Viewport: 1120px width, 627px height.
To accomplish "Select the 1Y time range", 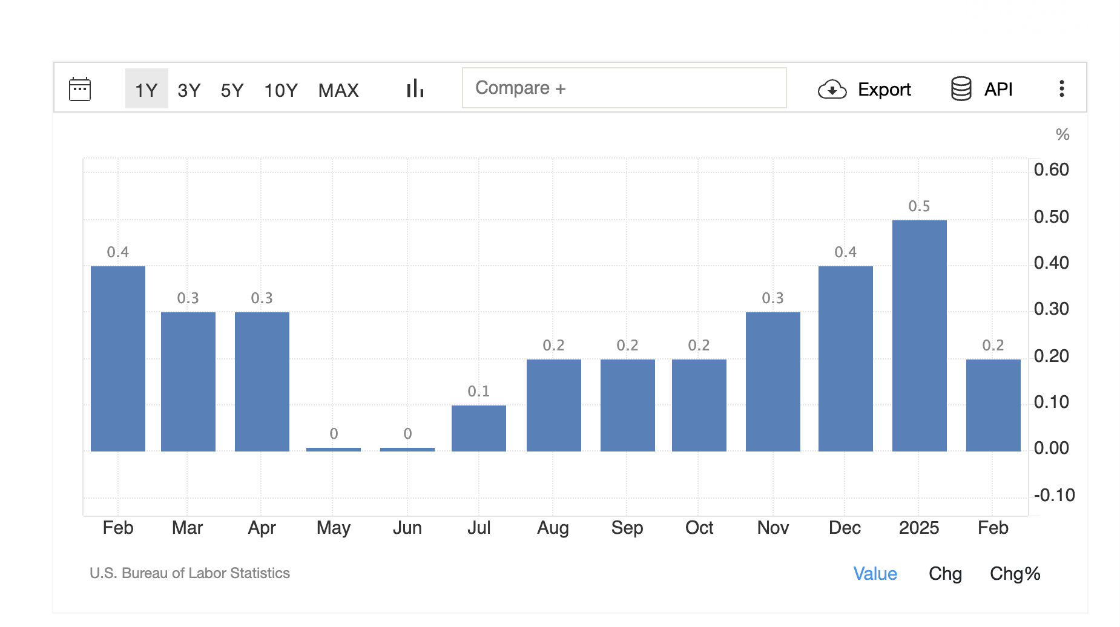I will [147, 88].
